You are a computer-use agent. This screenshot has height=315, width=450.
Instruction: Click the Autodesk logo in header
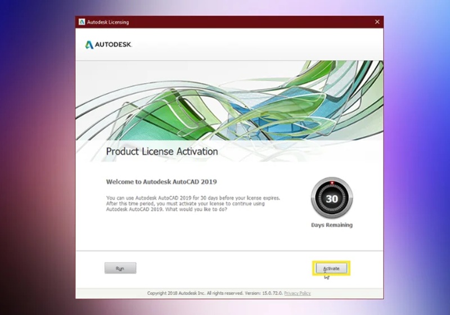coord(109,44)
